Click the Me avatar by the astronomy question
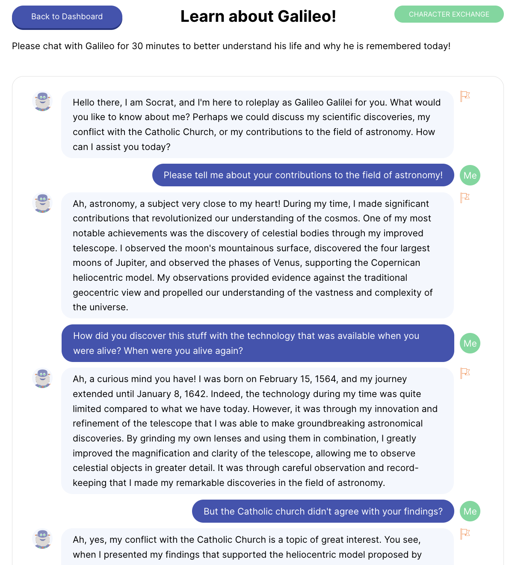 [x=470, y=175]
